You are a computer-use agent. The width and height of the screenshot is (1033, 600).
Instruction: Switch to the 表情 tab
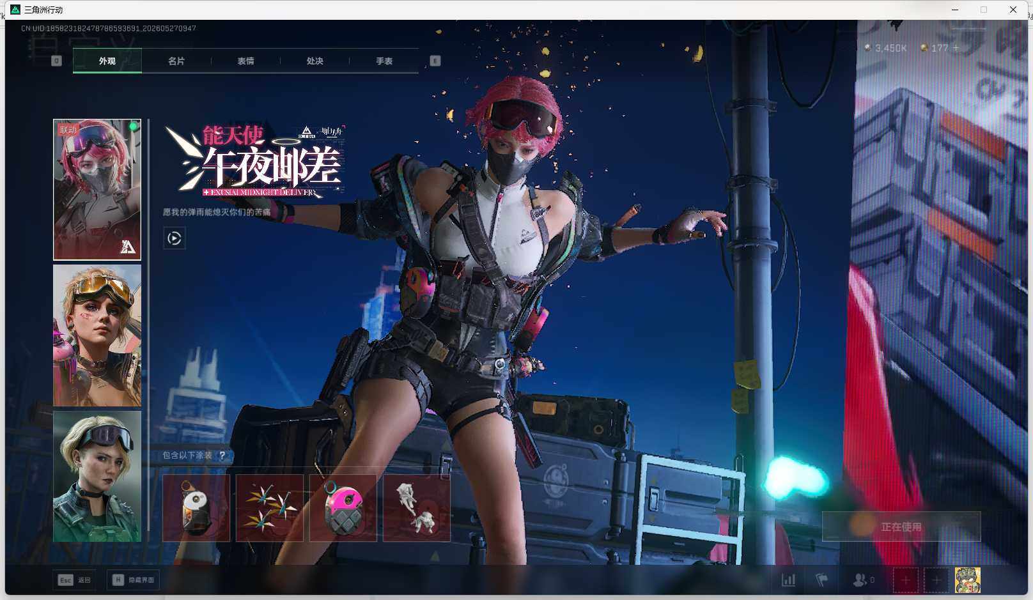(x=245, y=61)
